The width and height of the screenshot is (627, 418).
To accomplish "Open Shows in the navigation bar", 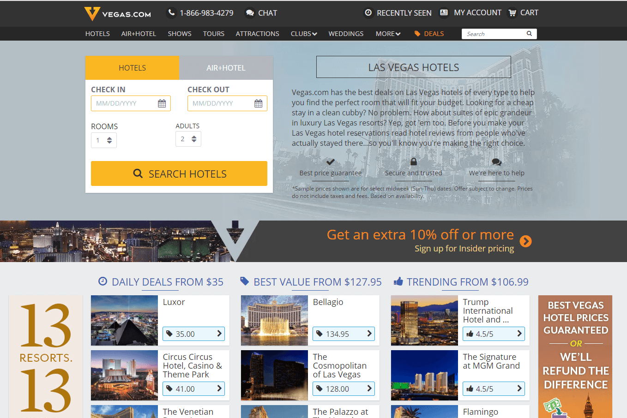I will pyautogui.click(x=180, y=34).
